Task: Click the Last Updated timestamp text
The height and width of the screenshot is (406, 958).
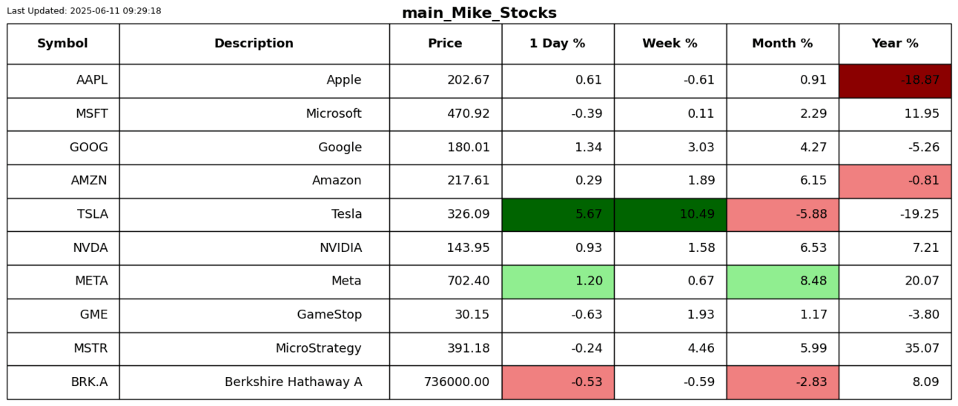Action: (x=84, y=11)
